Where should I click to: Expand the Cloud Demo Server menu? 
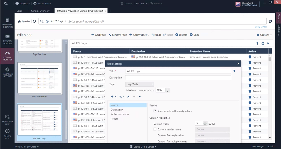(143, 147)
